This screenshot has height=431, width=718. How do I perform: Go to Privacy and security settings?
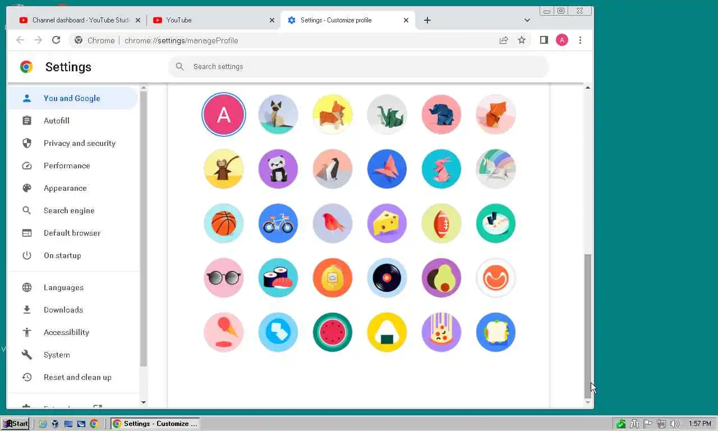pos(72,143)
